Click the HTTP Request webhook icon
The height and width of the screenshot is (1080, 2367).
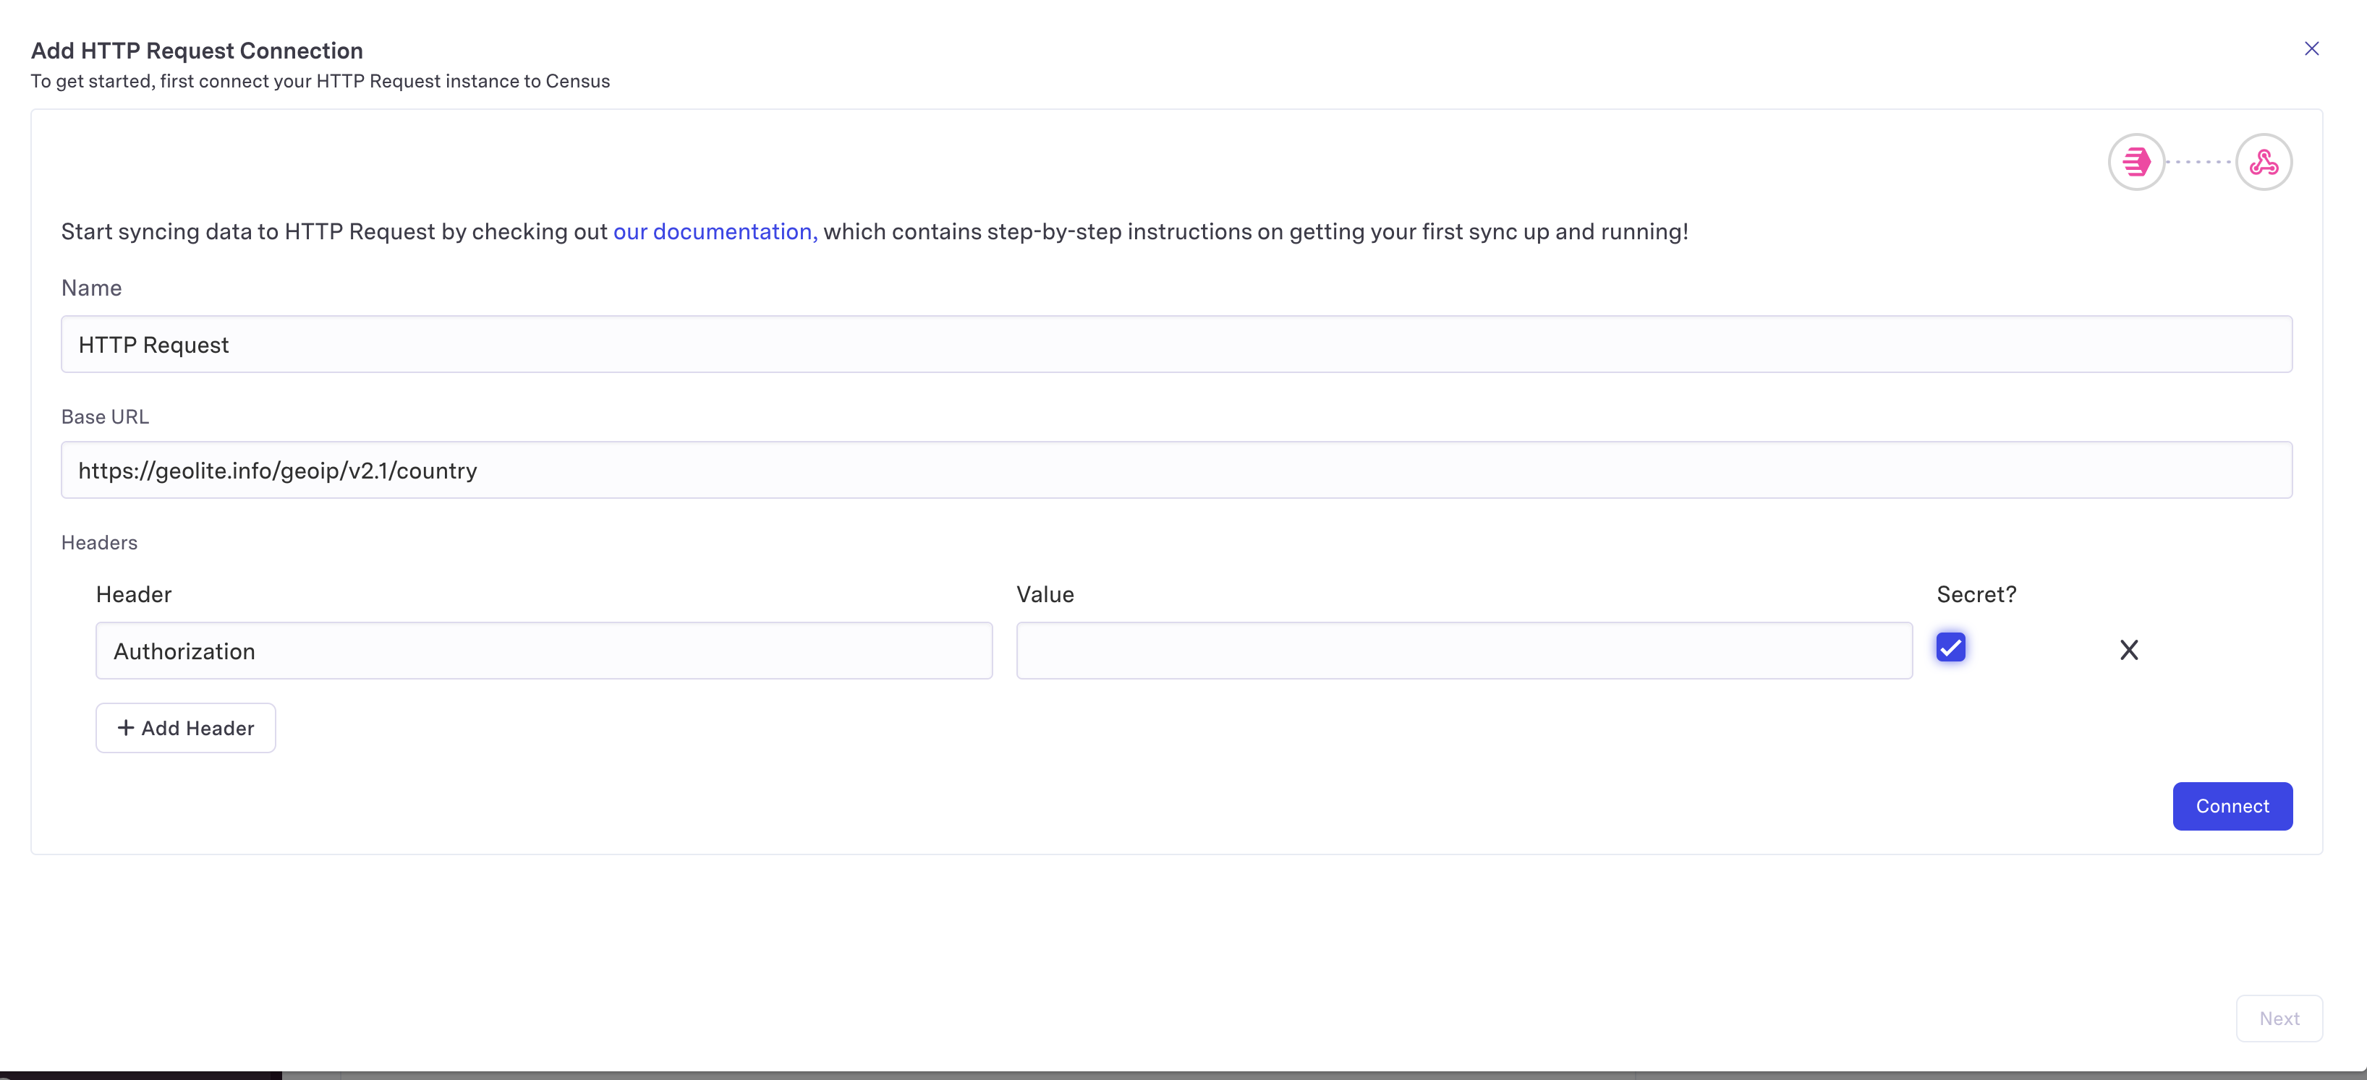point(2263,163)
